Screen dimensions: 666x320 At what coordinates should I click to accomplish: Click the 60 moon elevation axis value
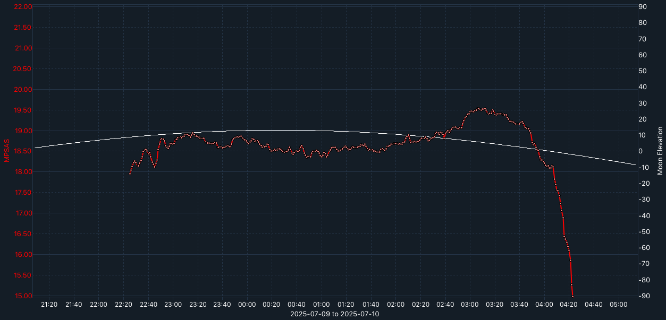click(642, 55)
